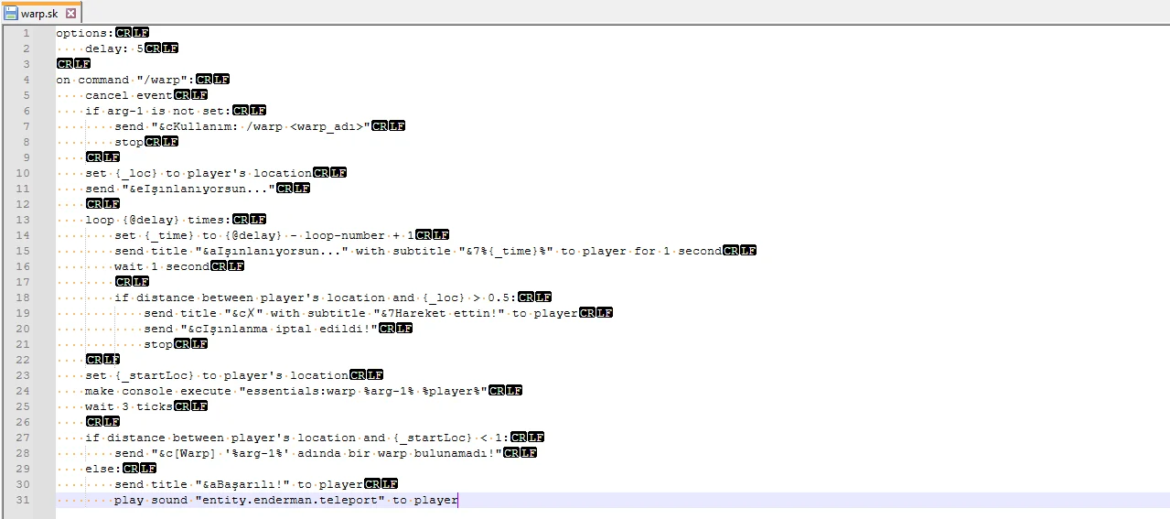Viewport: 1170px width, 519px height.
Task: Click line number 13 in the margin
Action: (23, 220)
